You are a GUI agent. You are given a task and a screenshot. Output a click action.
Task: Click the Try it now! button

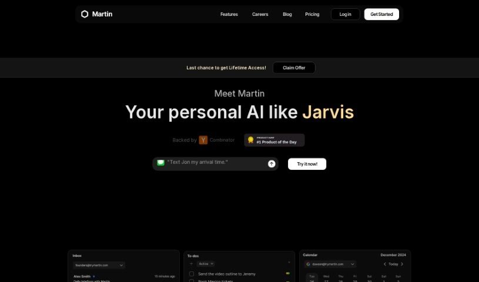pyautogui.click(x=307, y=164)
